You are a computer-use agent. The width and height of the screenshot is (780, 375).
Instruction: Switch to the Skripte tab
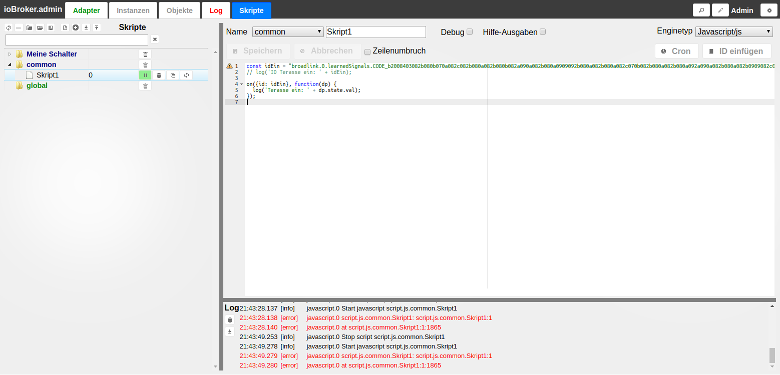click(251, 10)
